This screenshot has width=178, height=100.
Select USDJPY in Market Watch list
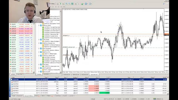pyautogui.click(x=21, y=24)
